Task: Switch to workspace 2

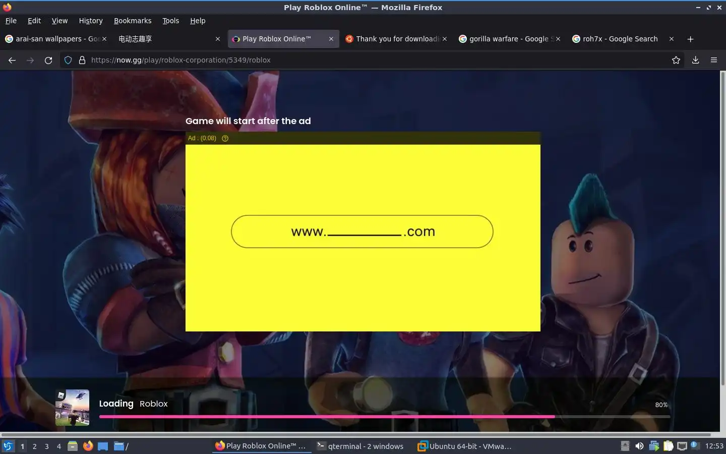Action: [34, 446]
